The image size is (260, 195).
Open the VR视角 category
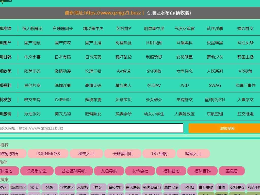[245, 71]
